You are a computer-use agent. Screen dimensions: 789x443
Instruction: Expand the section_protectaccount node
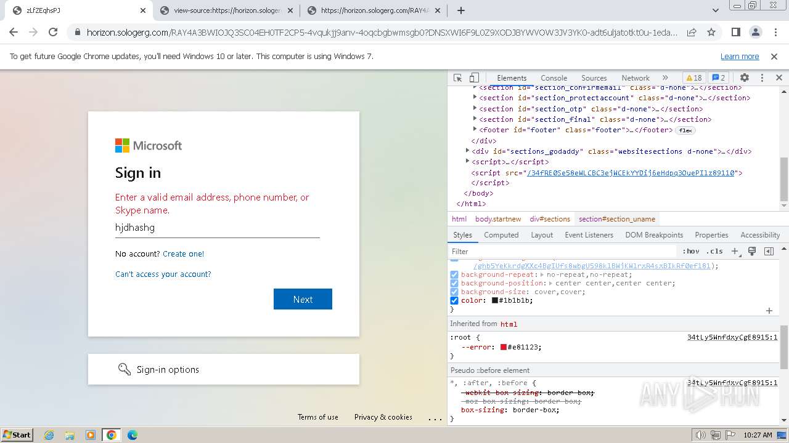point(475,97)
